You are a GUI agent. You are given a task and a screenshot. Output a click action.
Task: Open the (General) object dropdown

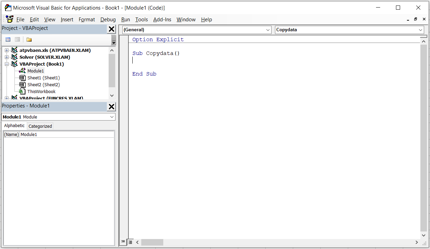tap(268, 30)
